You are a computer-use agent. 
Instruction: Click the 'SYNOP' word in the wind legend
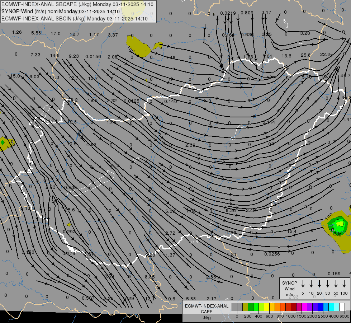[289, 283]
